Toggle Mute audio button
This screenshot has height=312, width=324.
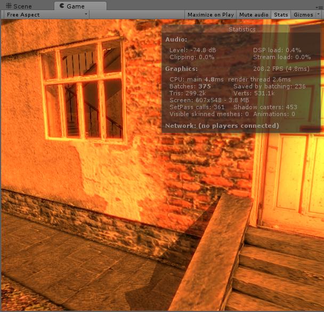254,15
